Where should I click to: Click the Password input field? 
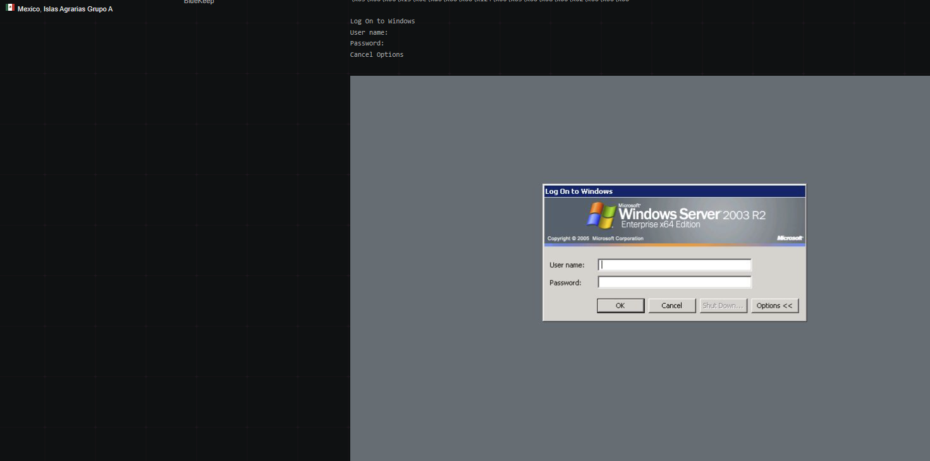point(675,282)
